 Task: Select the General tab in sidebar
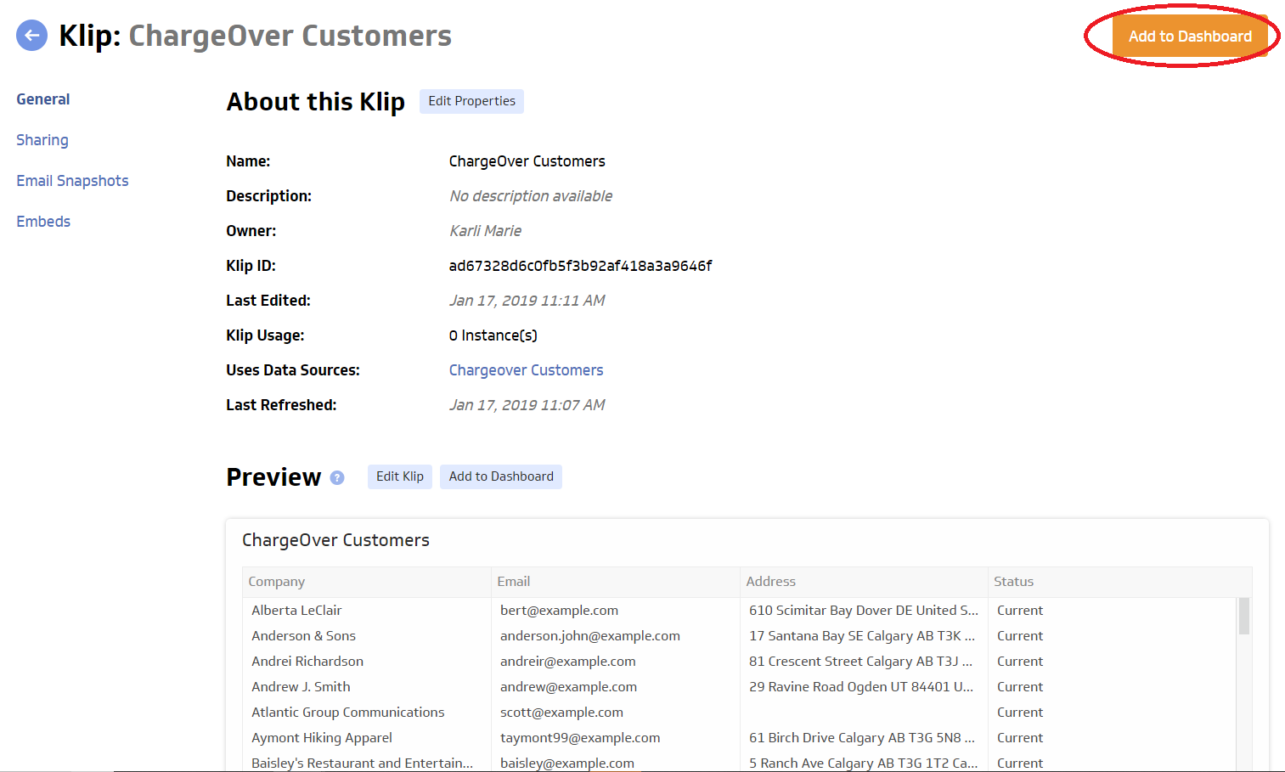[x=43, y=99]
